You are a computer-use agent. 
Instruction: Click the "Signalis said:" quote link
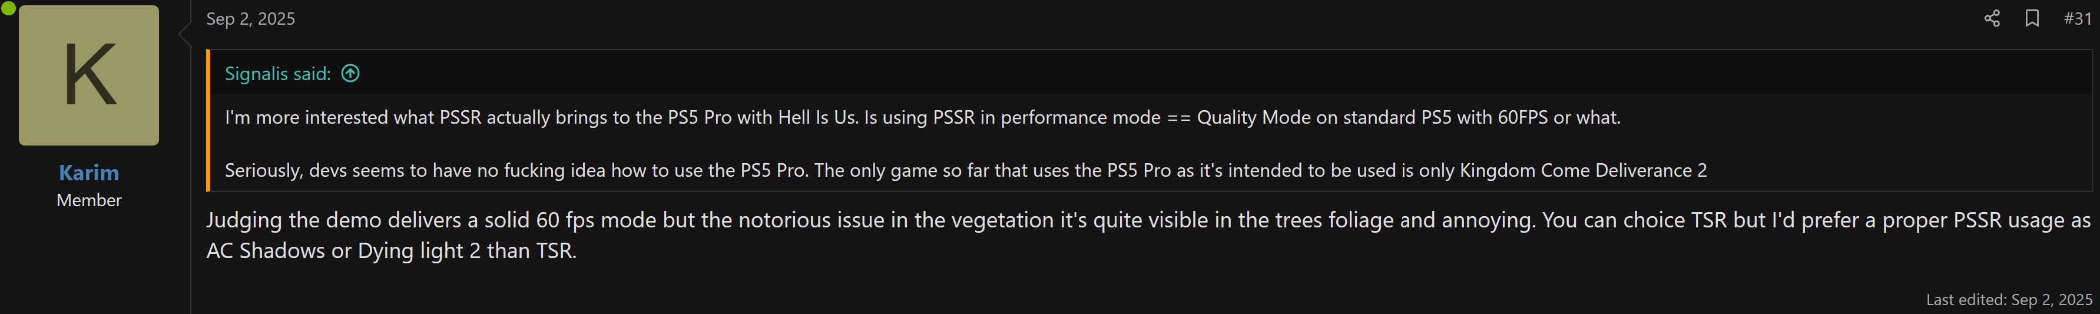[277, 74]
